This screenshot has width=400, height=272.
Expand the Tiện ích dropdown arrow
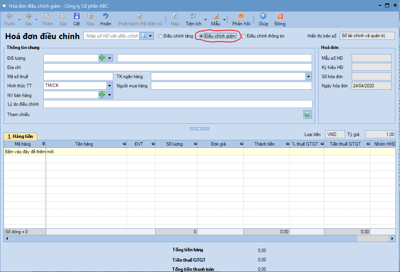tap(205, 20)
